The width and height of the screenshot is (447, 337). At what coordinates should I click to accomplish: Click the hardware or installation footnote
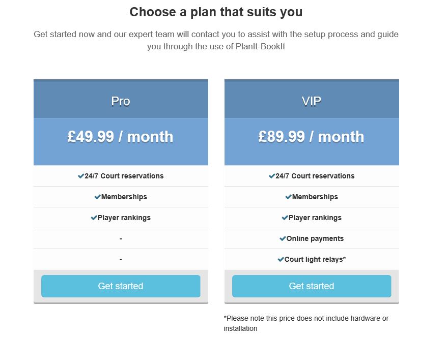[306, 323]
